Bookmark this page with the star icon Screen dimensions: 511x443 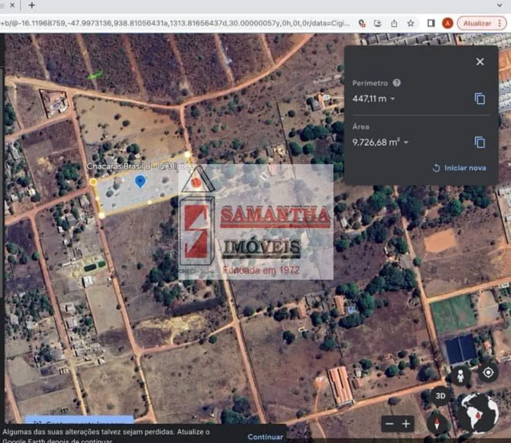tap(411, 23)
